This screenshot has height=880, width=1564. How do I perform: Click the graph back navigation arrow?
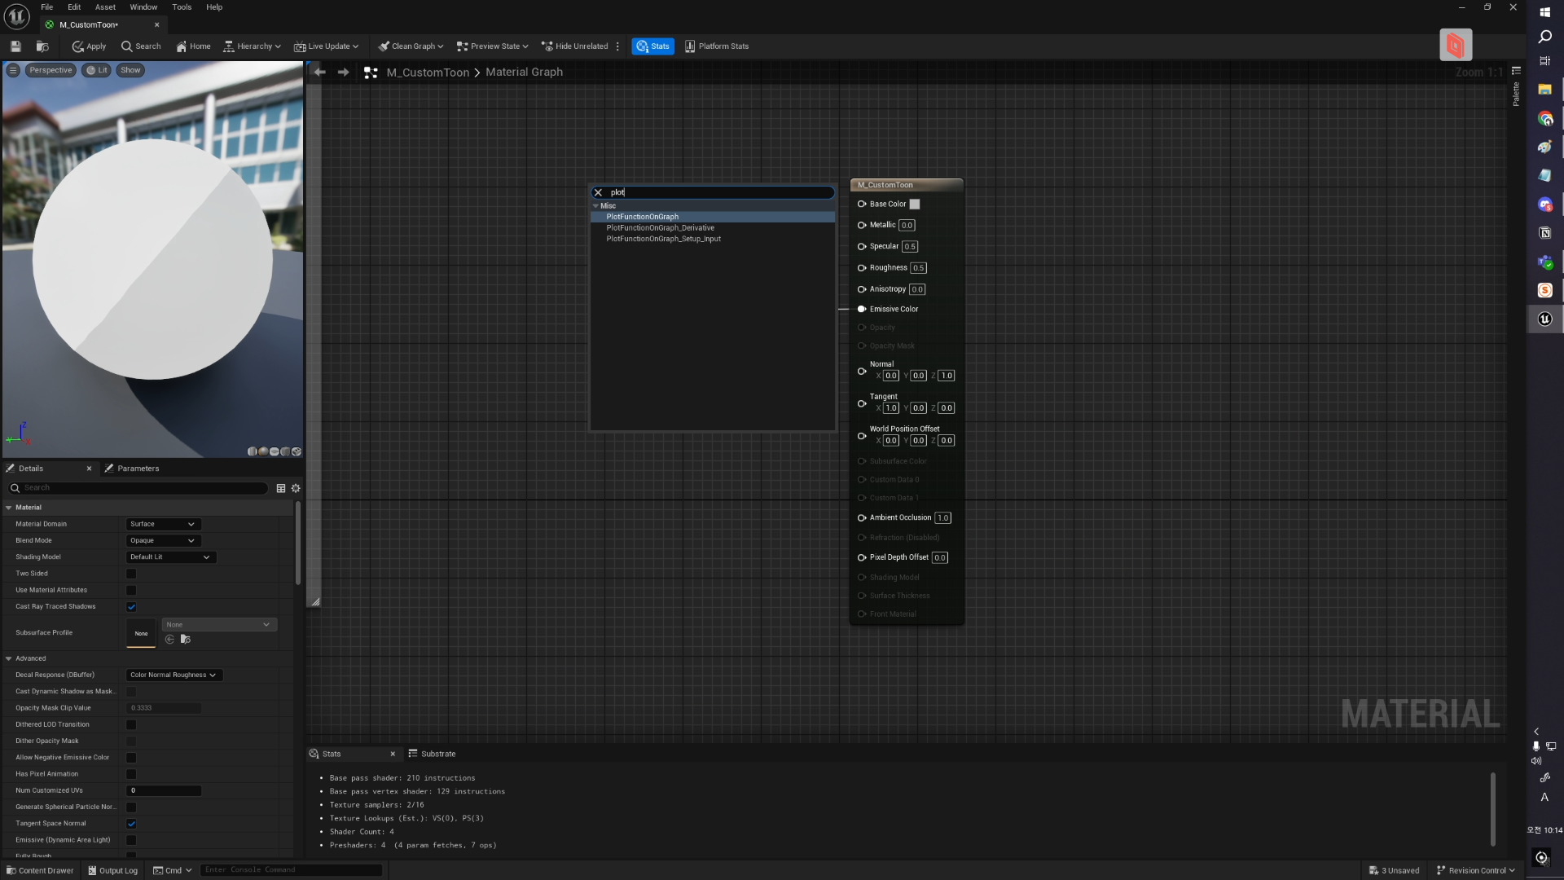(320, 73)
